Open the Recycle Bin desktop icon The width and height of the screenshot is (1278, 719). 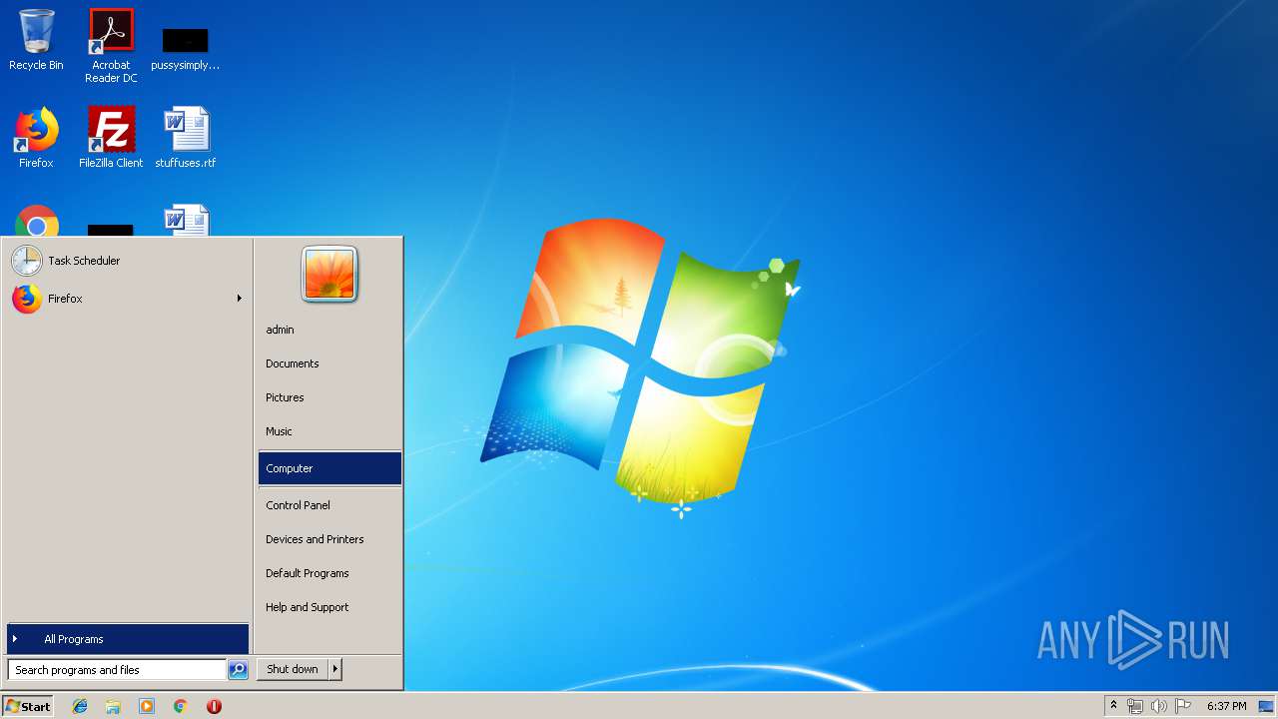[36, 40]
